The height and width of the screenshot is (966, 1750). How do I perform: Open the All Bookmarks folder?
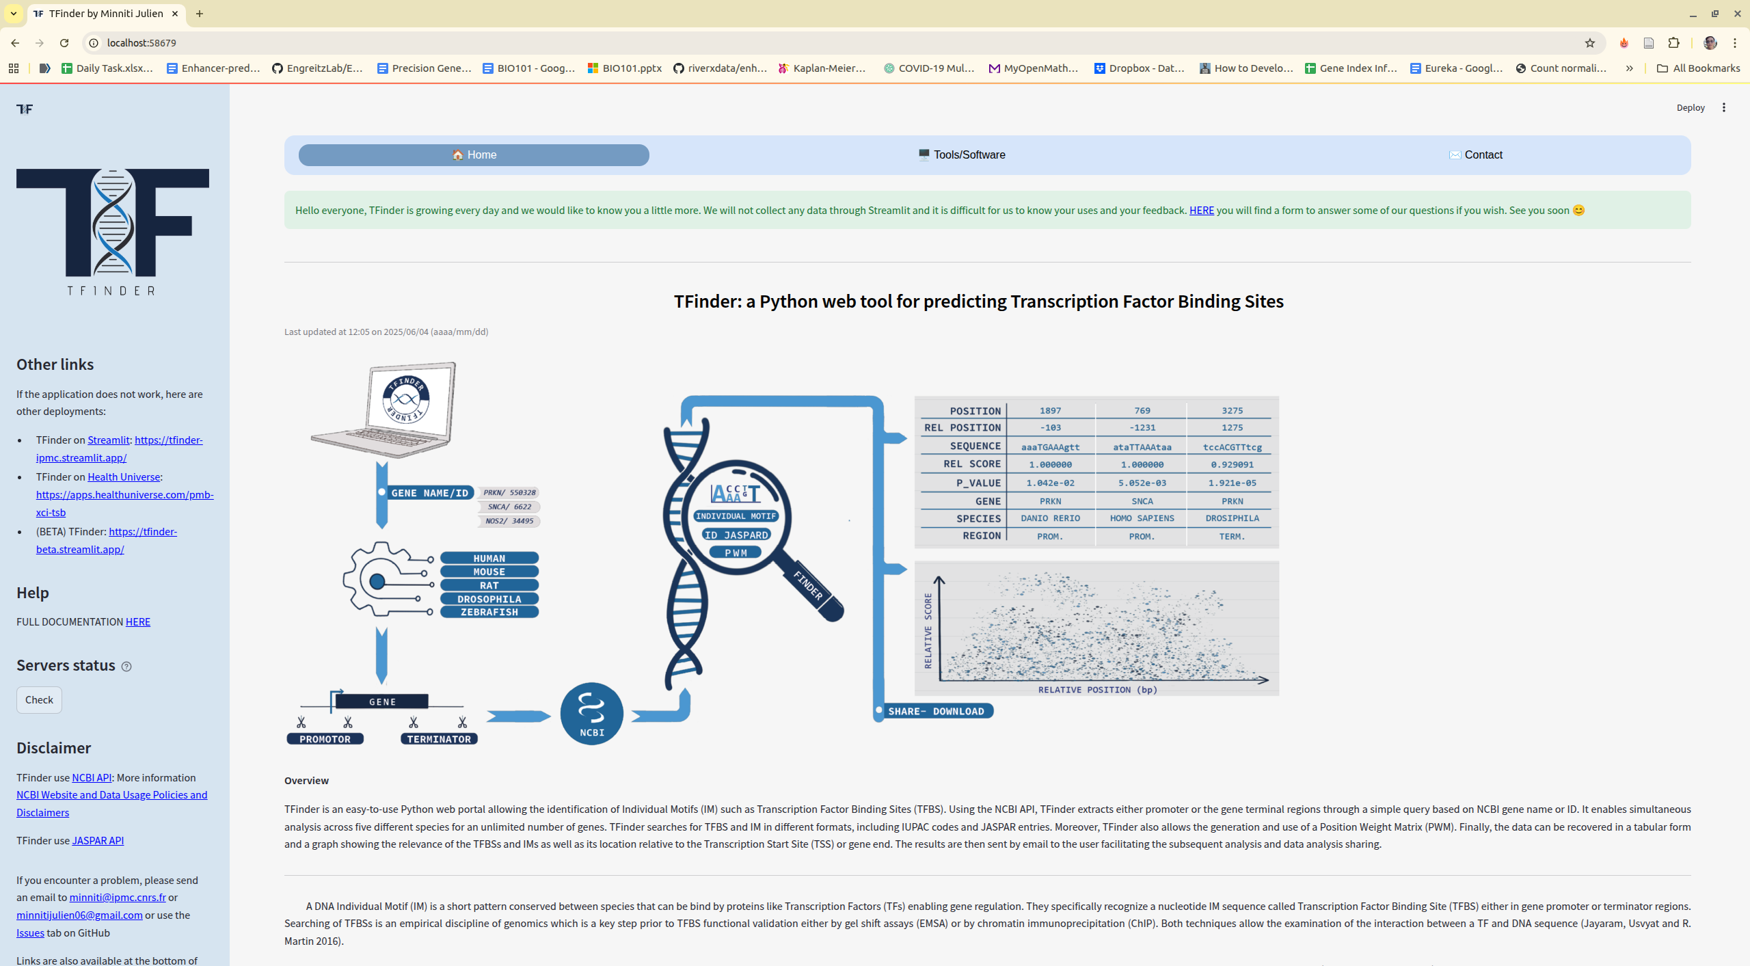[1698, 68]
